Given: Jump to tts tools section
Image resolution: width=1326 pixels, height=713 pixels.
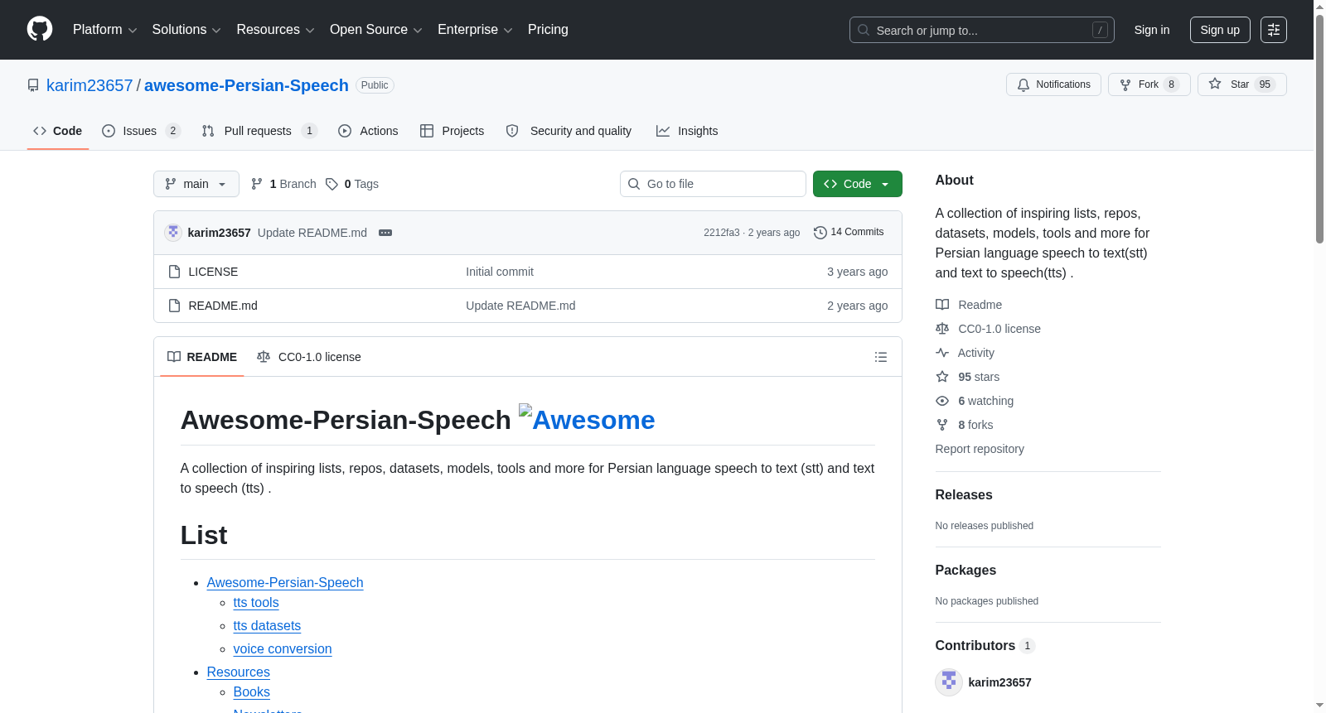Looking at the screenshot, I should [x=256, y=603].
